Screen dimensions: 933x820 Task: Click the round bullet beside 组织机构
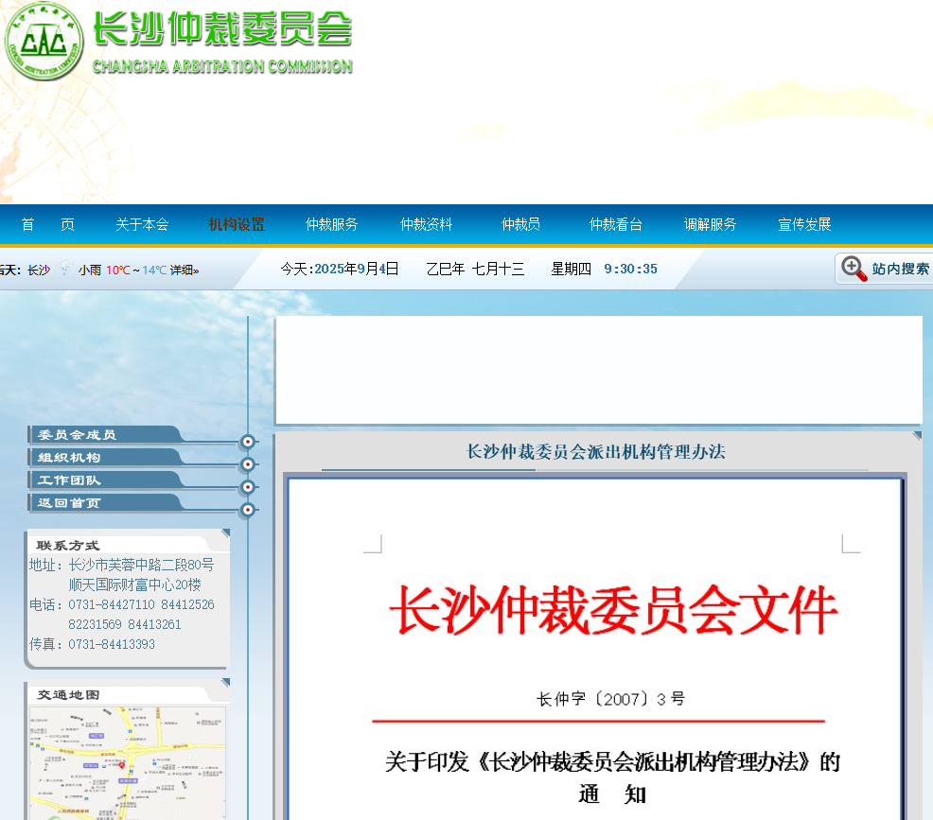pyautogui.click(x=248, y=464)
